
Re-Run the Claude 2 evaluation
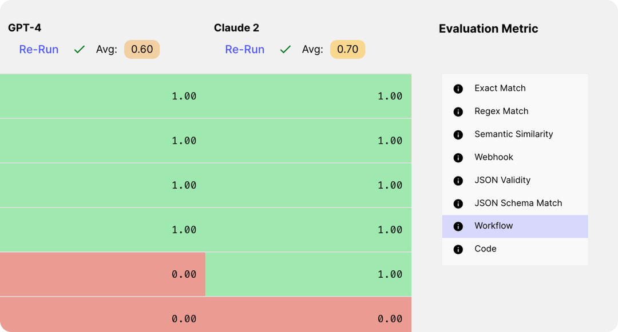[x=245, y=49]
